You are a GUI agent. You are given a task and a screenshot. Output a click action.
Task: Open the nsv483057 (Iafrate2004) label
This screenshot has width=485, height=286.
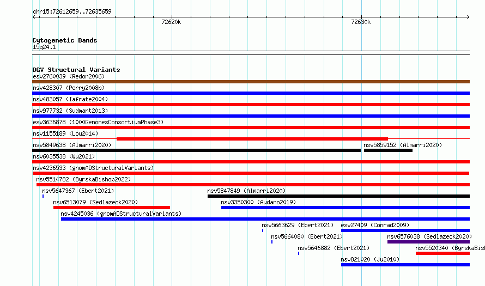[x=70, y=99]
